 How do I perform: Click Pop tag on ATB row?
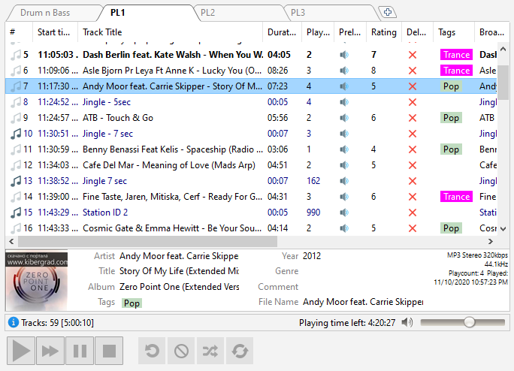tap(451, 118)
